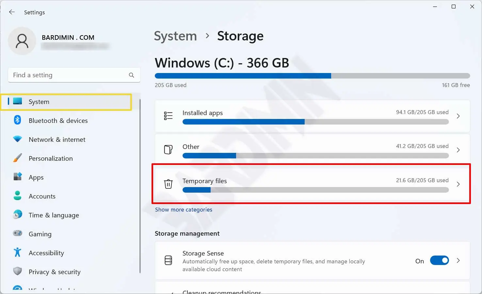Viewport: 482px width, 294px height.
Task: Click the Installed apps list icon
Action: click(x=168, y=116)
